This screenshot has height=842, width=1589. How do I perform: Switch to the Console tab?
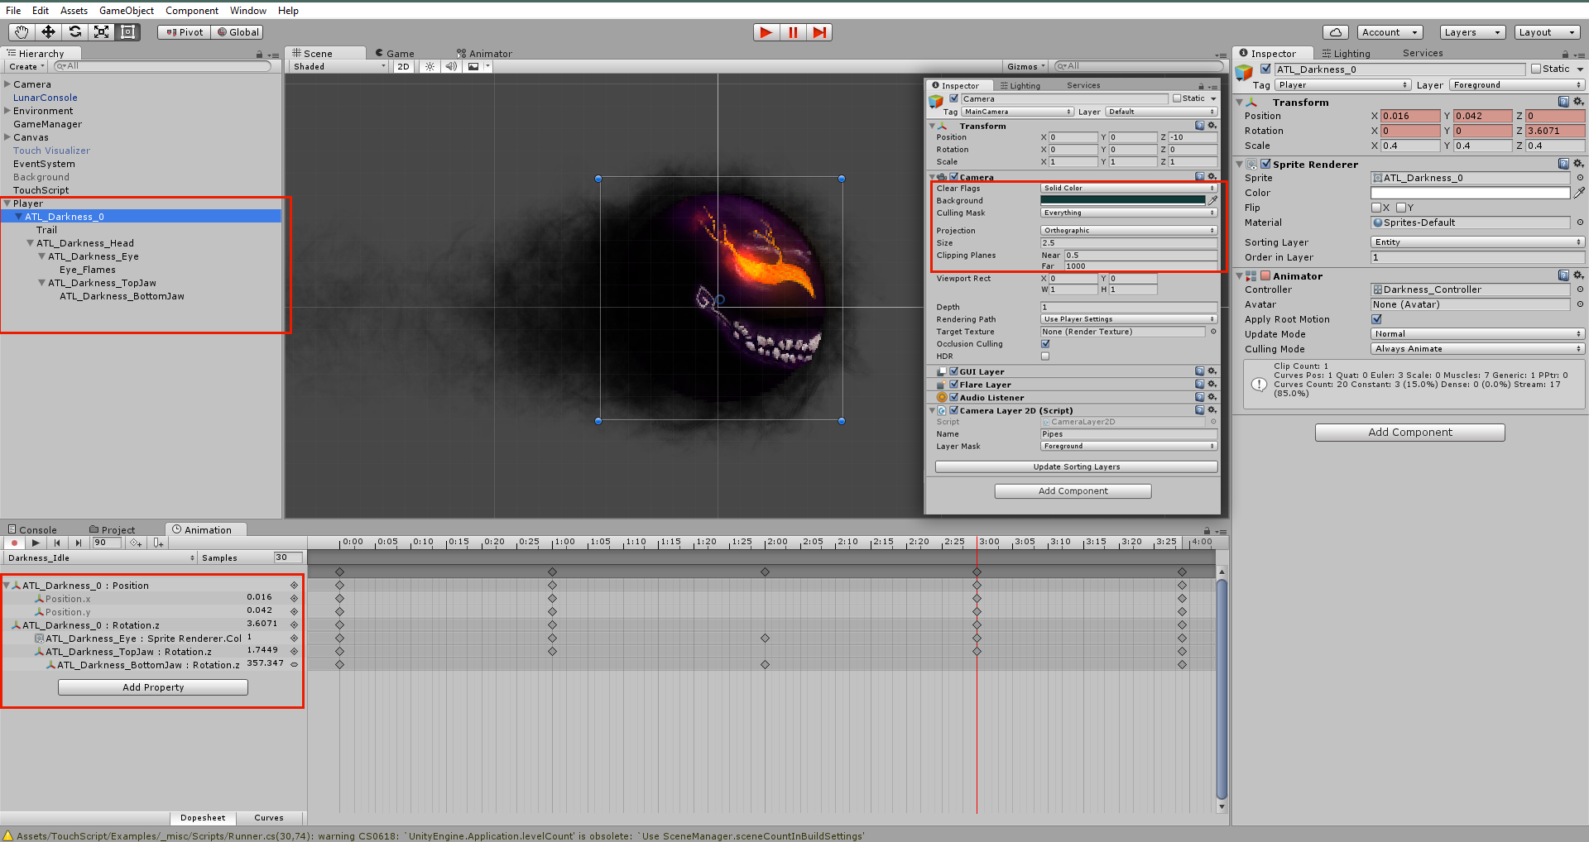33,530
